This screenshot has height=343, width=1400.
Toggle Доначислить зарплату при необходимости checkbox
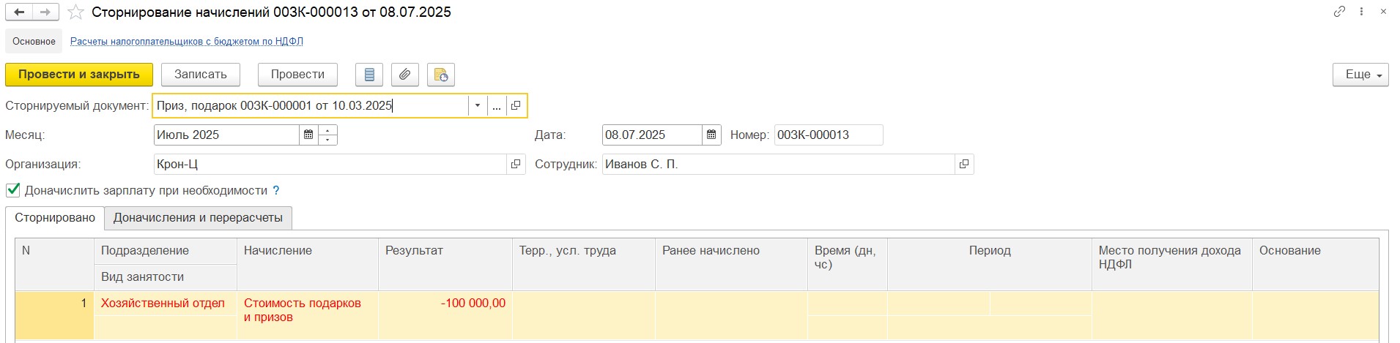tap(13, 190)
